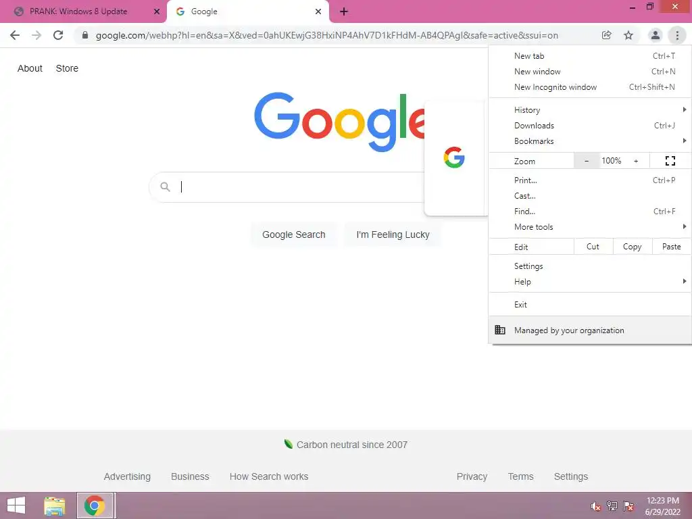Choose Print... from the menu
Image resolution: width=692 pixels, height=519 pixels.
pyautogui.click(x=589, y=180)
